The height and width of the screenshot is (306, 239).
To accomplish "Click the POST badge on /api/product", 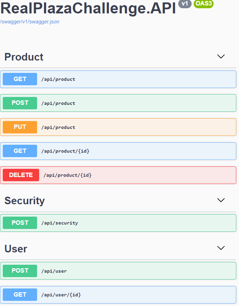I will [20, 103].
